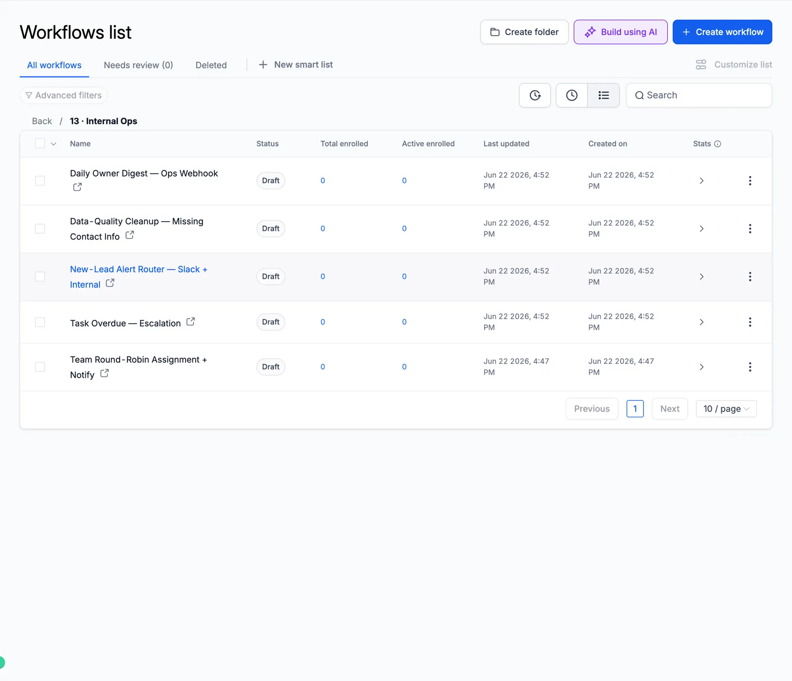Expand stats chevron for New-Lead Alert Router

click(x=701, y=277)
